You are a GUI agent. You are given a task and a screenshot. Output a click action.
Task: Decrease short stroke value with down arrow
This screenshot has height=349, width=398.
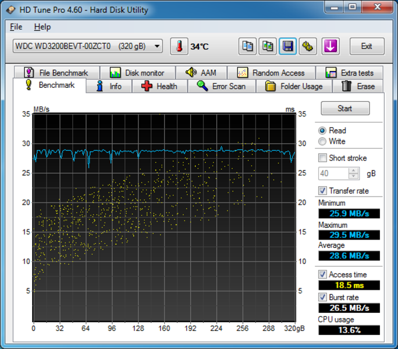354,176
